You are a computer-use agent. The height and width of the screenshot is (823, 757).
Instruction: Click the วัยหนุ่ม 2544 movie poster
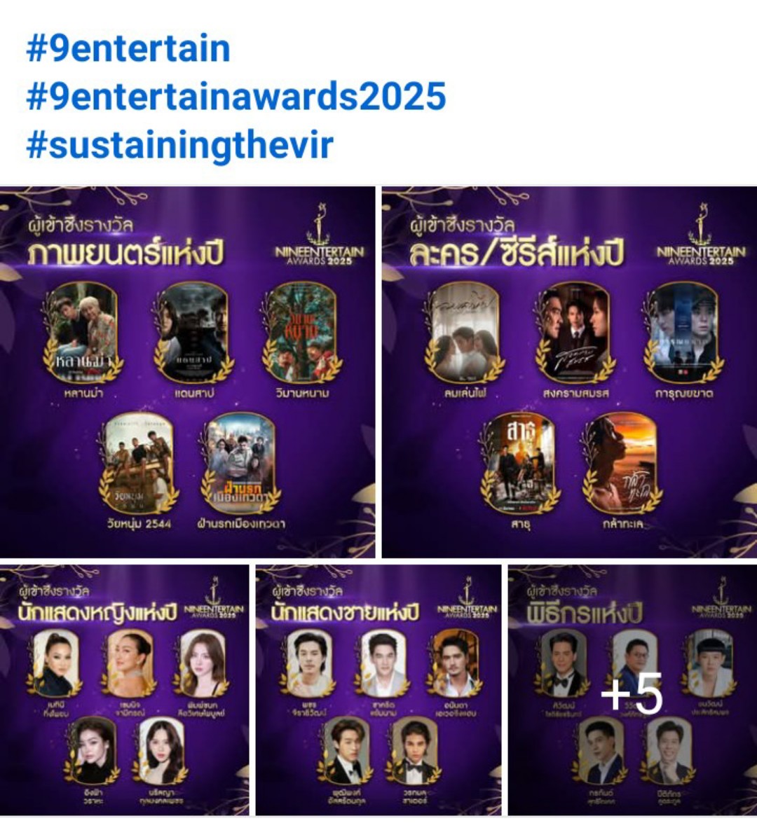[139, 462]
